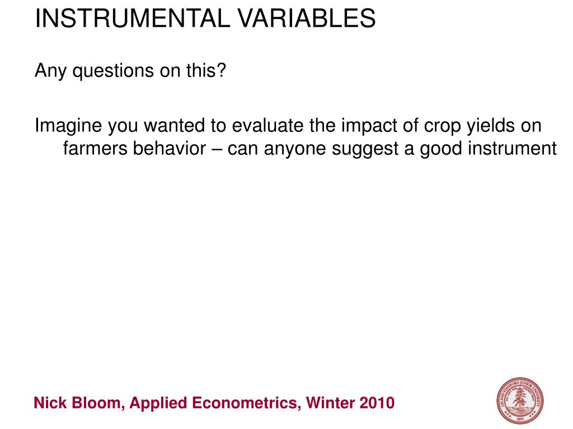Click the Stanford University seal logo
This screenshot has height=429, width=573.
(x=520, y=401)
